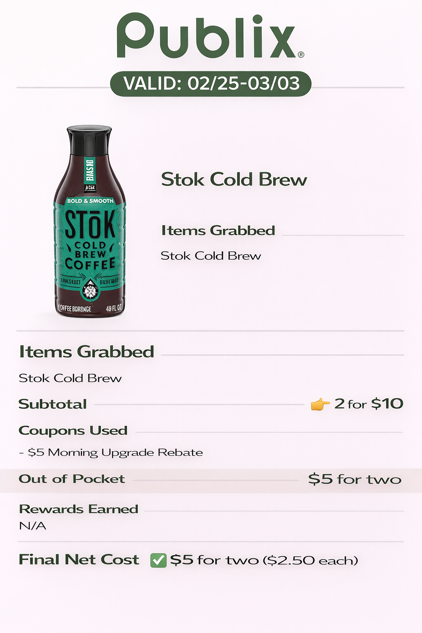Open the Stok Cold Brew bottle image

(89, 221)
